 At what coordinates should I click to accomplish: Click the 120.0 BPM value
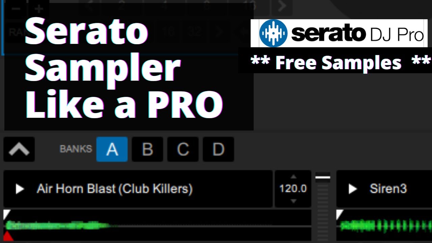[293, 189]
